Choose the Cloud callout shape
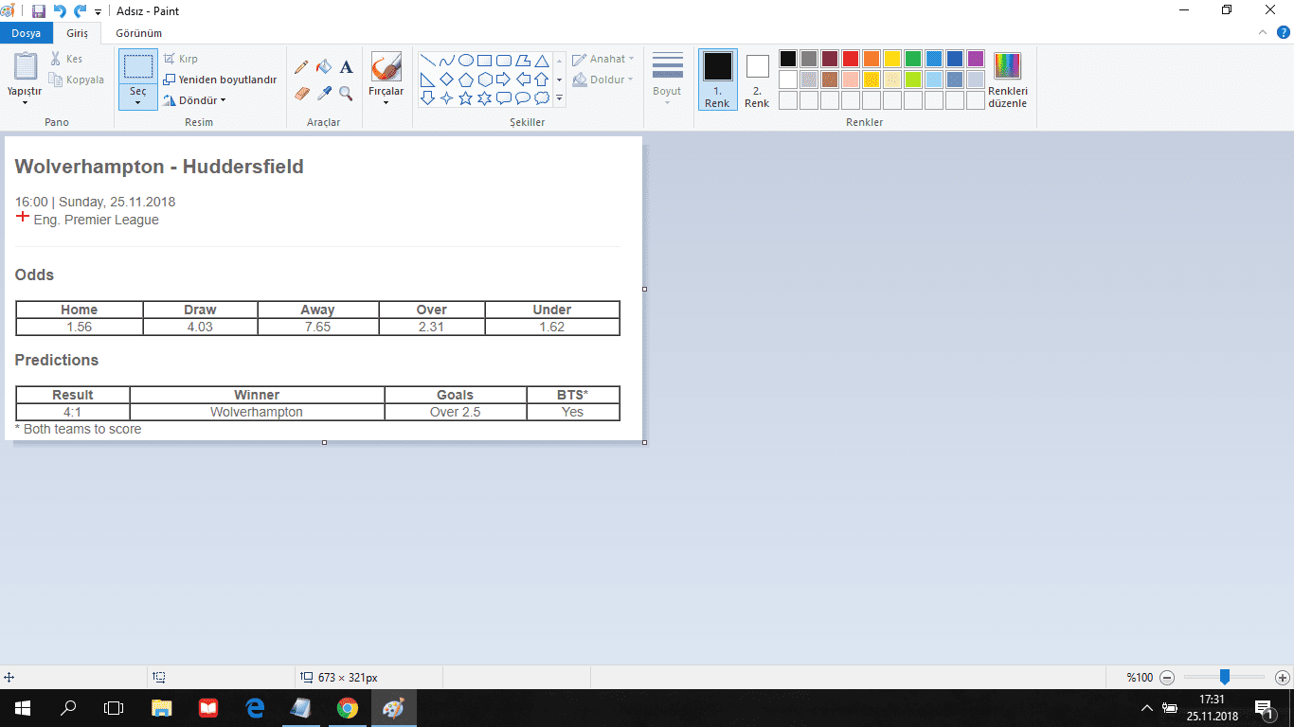Image resolution: width=1294 pixels, height=727 pixels. coord(542,98)
